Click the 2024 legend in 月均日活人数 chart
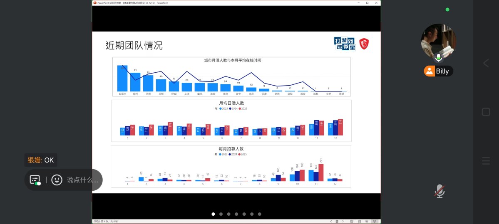This screenshot has height=224, width=499. click(x=233, y=108)
